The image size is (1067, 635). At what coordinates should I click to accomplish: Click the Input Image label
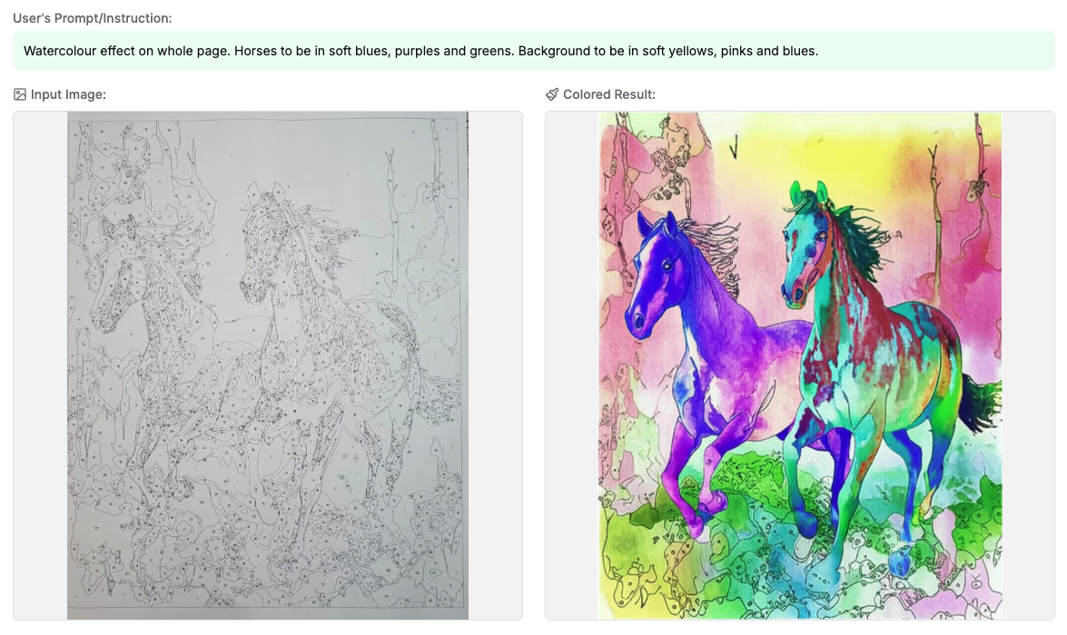tap(68, 94)
